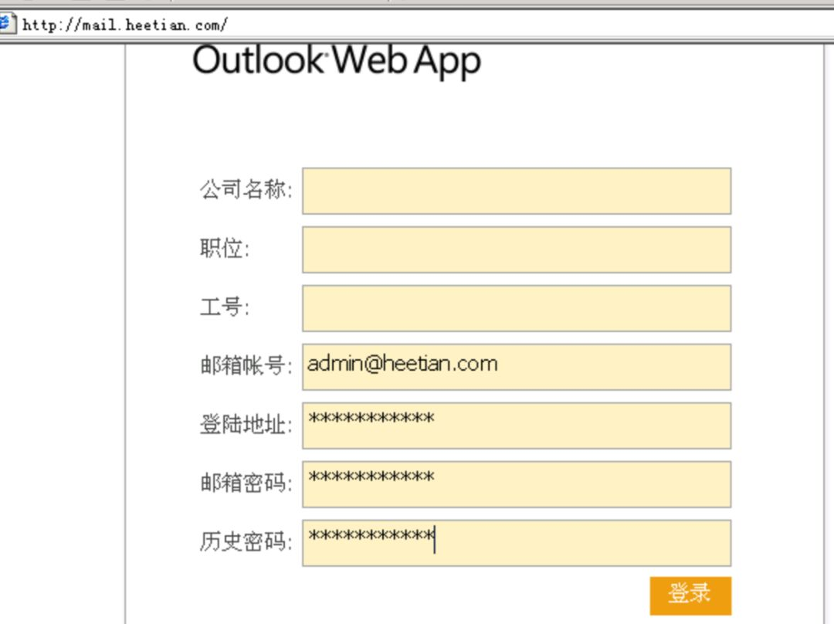
Task: Click the 公司名称 label
Action: coord(246,189)
